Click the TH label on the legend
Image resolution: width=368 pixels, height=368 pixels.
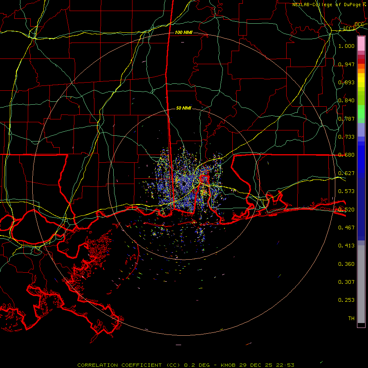[x=351, y=318]
